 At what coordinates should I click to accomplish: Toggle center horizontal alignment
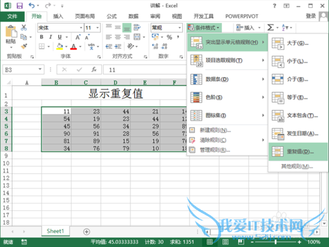[x=118, y=37]
